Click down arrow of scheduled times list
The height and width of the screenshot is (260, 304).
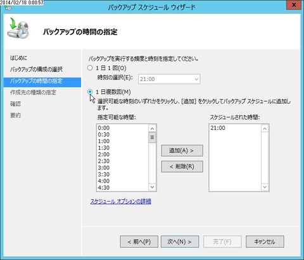(265, 187)
